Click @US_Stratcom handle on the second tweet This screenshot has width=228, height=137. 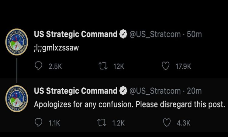tap(155, 91)
